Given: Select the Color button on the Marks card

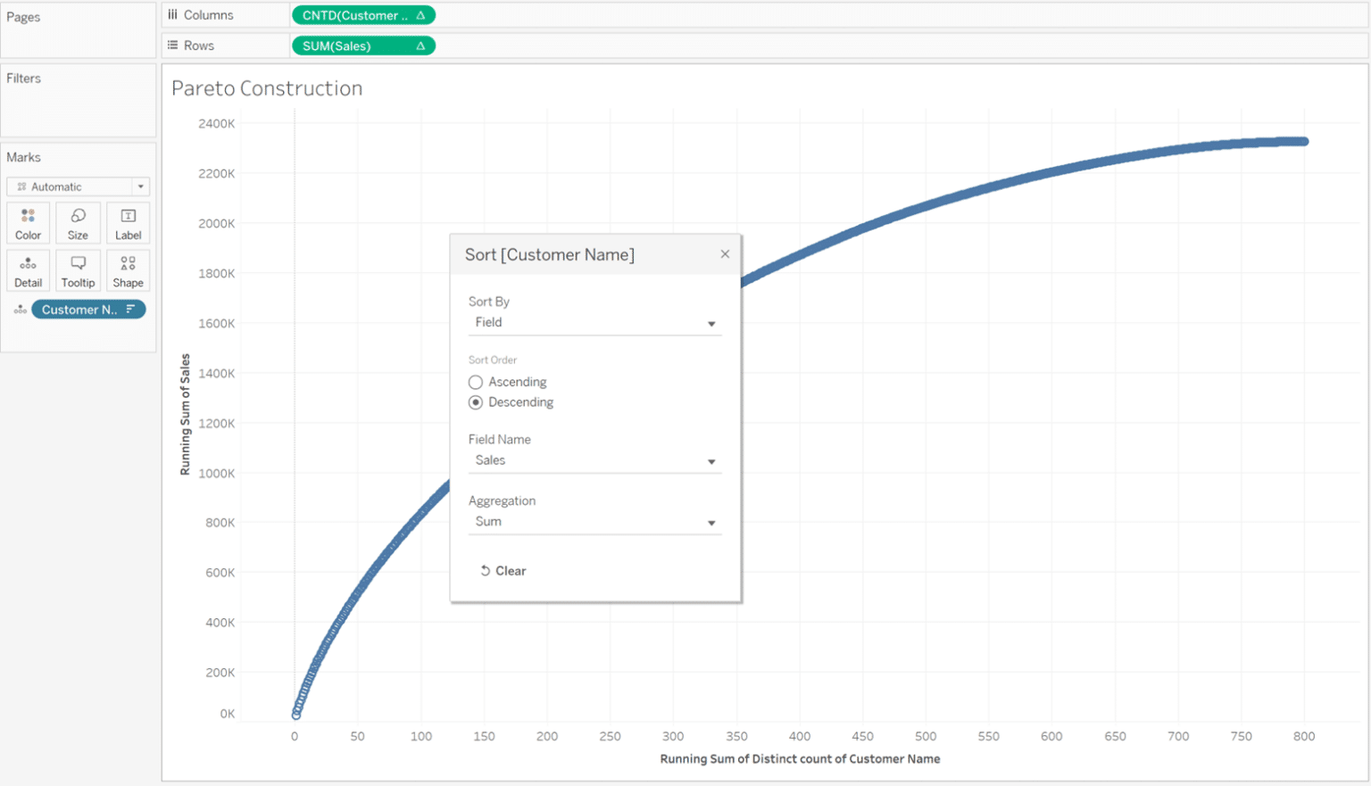Looking at the screenshot, I should (28, 222).
